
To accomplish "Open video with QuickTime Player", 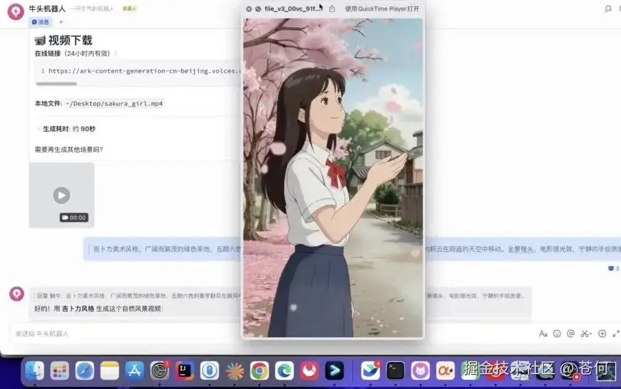I will [x=382, y=9].
